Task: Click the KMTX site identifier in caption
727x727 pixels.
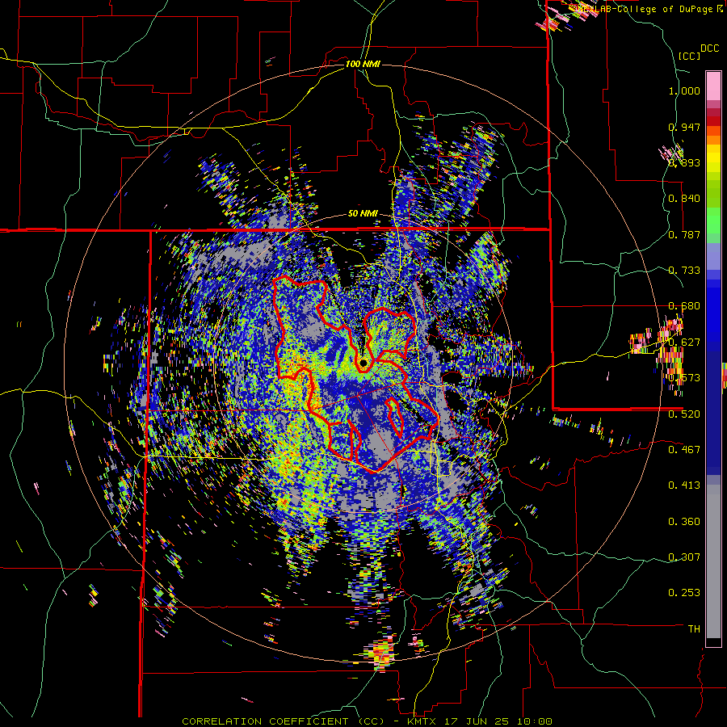Action: pyautogui.click(x=422, y=721)
